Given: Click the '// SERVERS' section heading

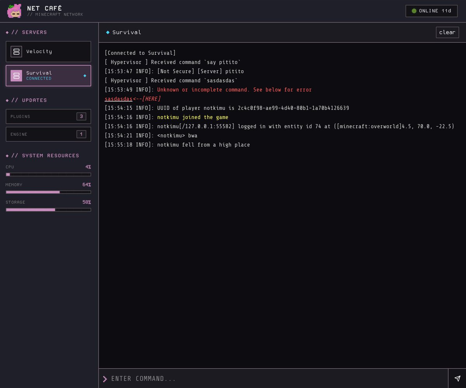Looking at the screenshot, I should tap(29, 32).
